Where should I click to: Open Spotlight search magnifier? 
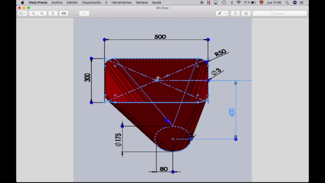click(287, 3)
